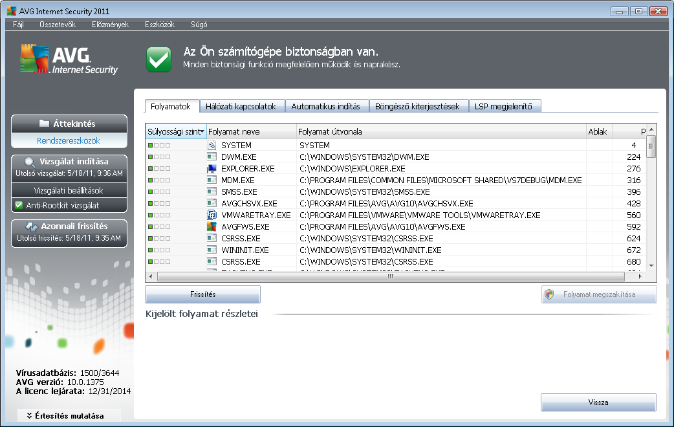The image size is (674, 427).
Task: Sort by Folyamat neve column header
Action: pos(252,131)
